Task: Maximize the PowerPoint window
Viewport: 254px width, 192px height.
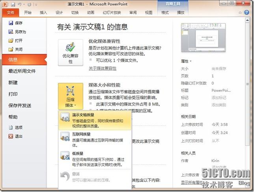Action: [232, 3]
